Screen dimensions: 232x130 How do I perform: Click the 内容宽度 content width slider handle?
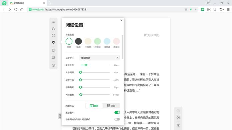click(81, 95)
